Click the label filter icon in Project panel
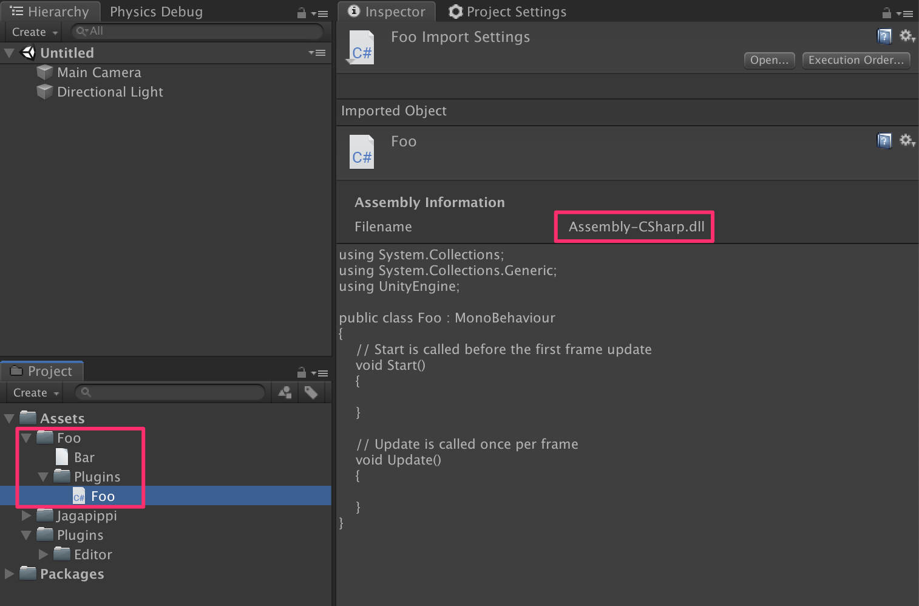 [x=311, y=392]
